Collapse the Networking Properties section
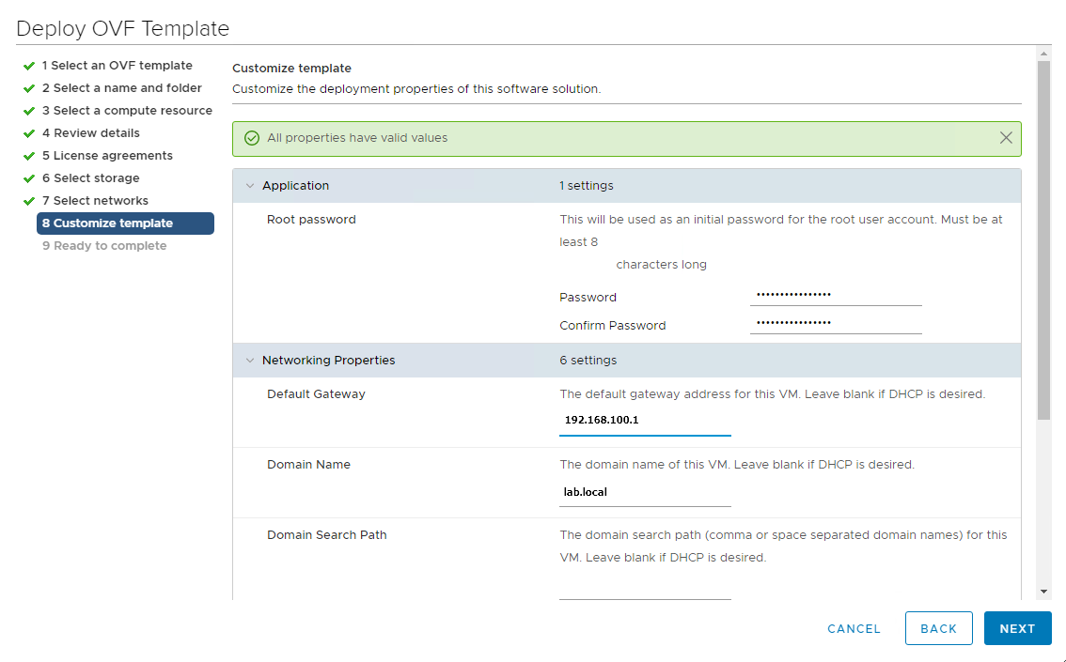Image resolution: width=1066 pixels, height=662 pixels. coord(250,361)
